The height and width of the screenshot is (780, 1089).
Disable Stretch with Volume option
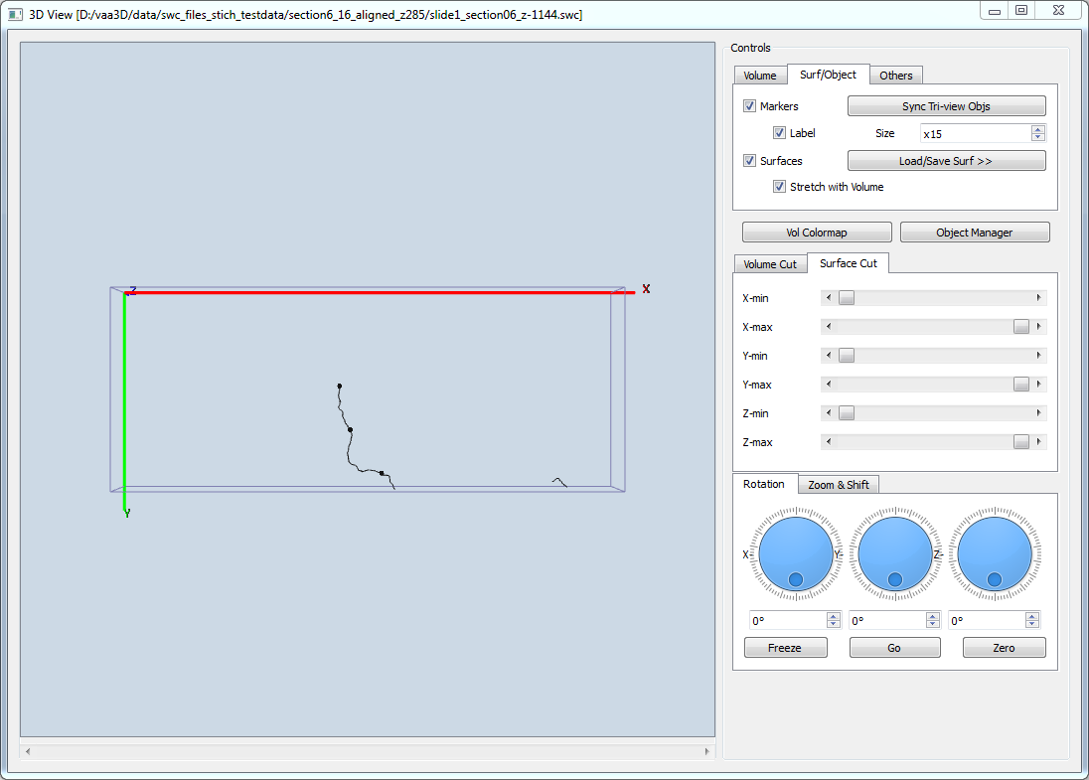point(780,187)
